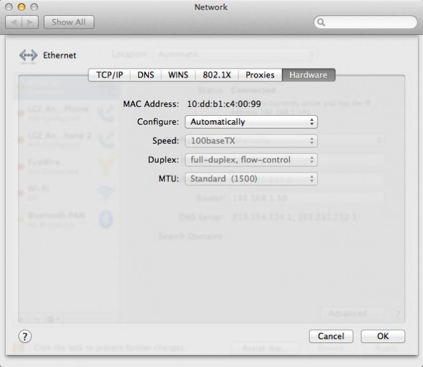Open help with the question mark button
423x367 pixels.
[x=25, y=336]
